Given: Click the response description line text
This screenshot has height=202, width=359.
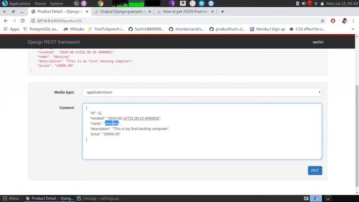Looking at the screenshot, I should click(85, 61).
